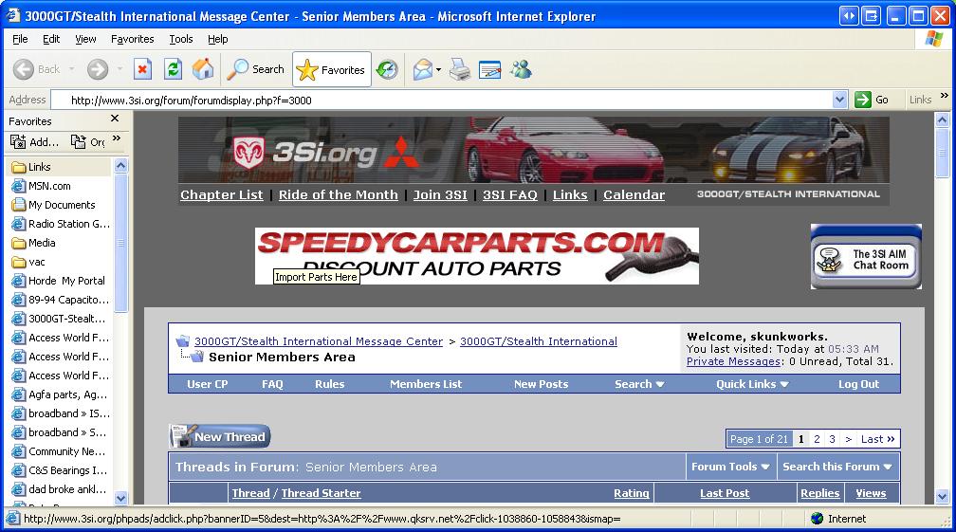This screenshot has width=956, height=532.
Task: Open the forum Search dropdown
Action: coord(639,384)
